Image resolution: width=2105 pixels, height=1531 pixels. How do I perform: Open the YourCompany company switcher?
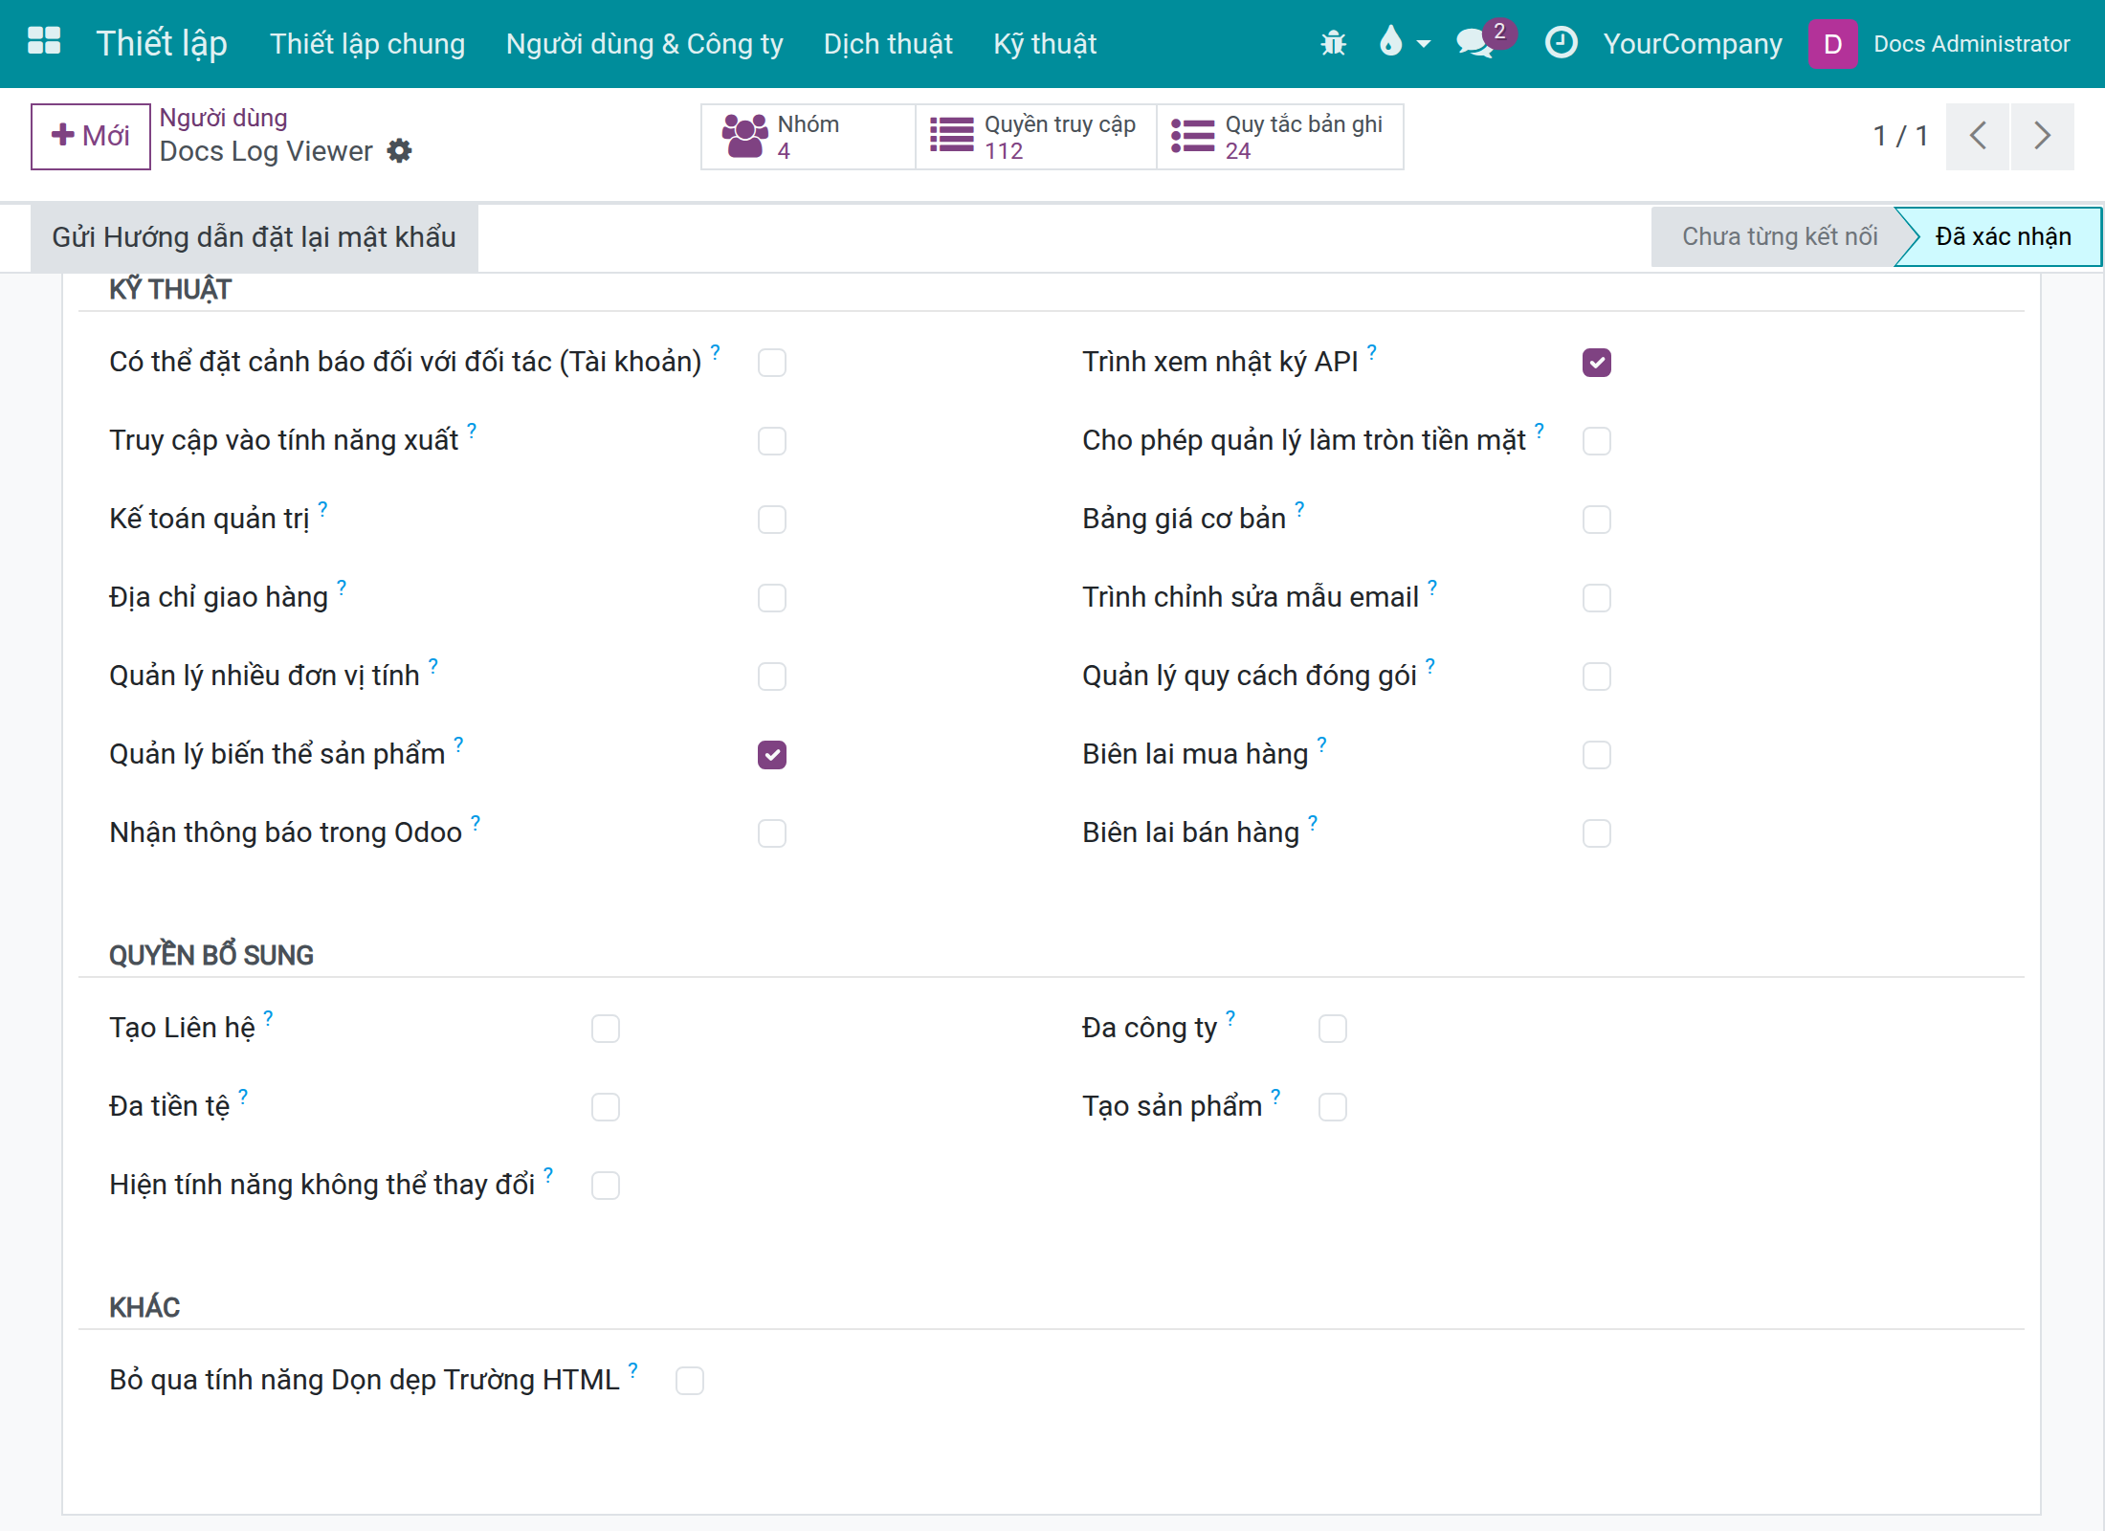(1693, 44)
